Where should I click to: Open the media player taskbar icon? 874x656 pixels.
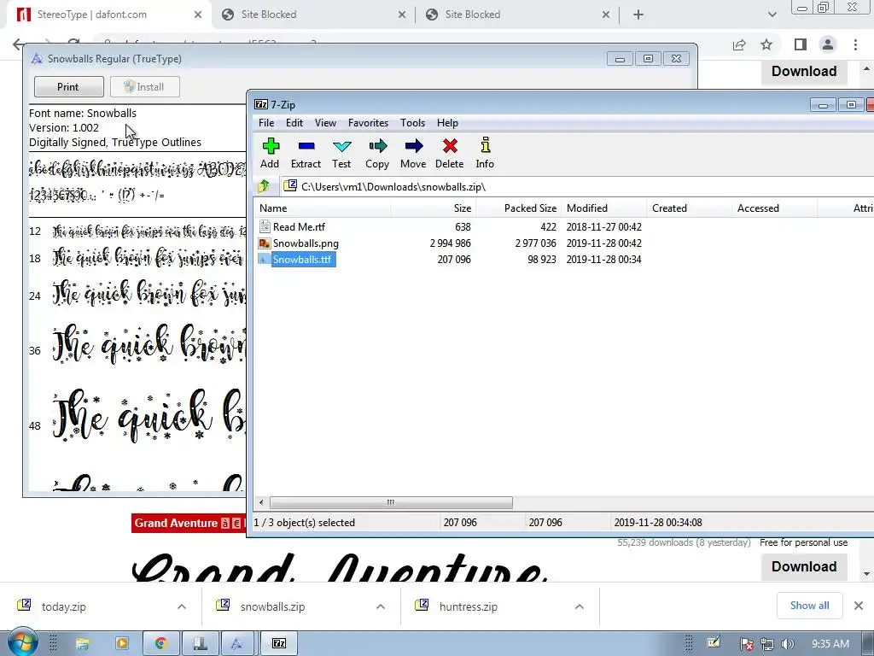(x=121, y=644)
